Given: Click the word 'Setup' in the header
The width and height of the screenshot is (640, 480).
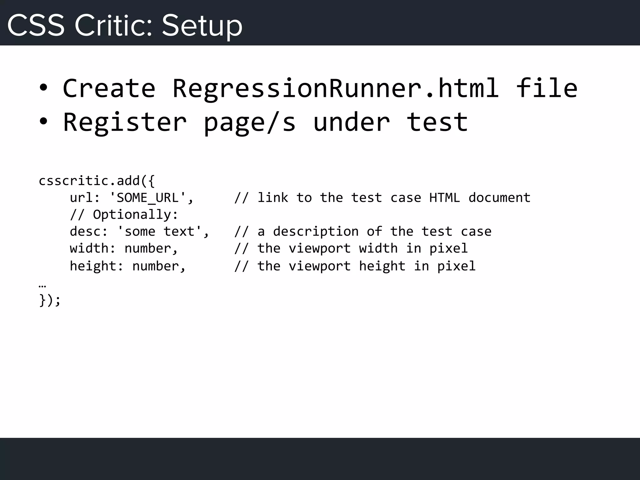Looking at the screenshot, I should 202,25.
